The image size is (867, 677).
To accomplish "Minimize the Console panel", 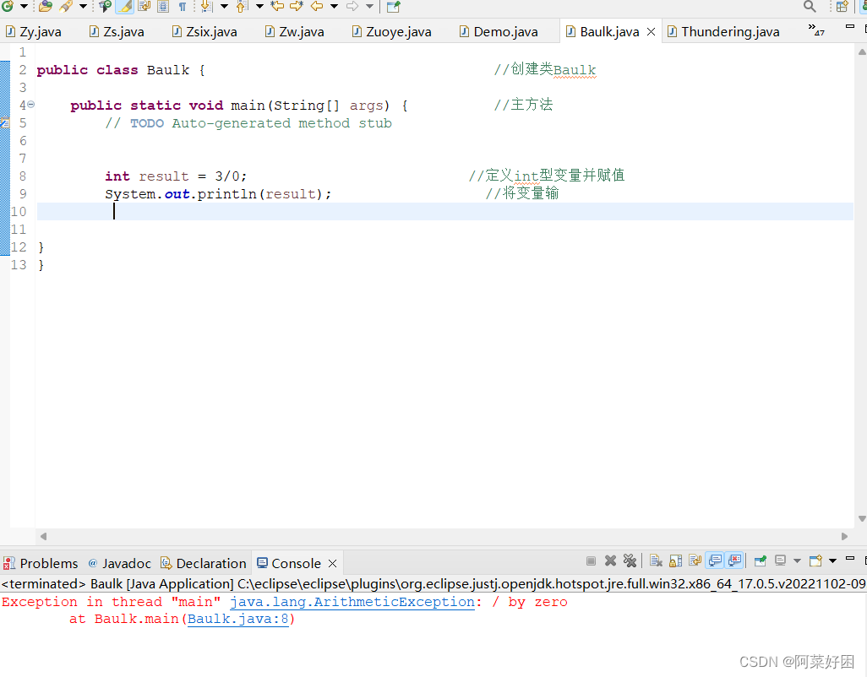I will click(x=850, y=559).
